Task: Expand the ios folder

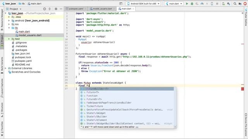Action: click(9, 24)
